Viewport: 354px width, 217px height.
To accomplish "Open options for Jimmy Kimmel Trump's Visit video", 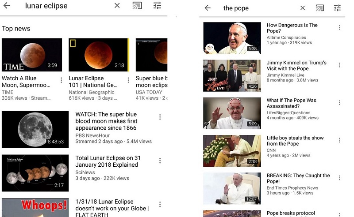I will pos(339,65).
